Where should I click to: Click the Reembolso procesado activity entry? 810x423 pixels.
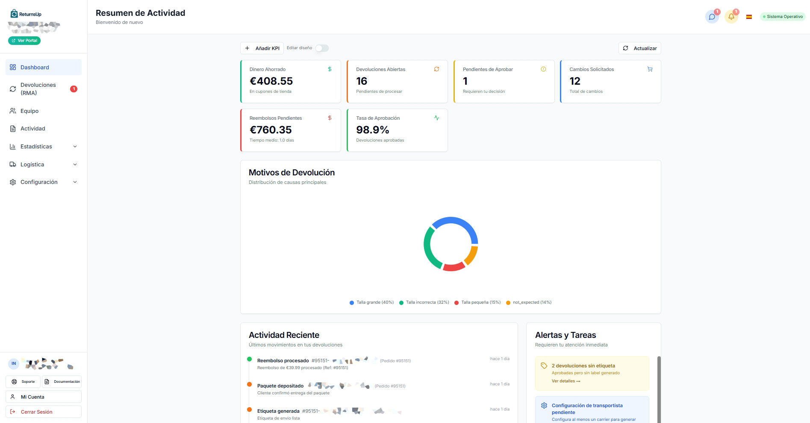[378, 364]
